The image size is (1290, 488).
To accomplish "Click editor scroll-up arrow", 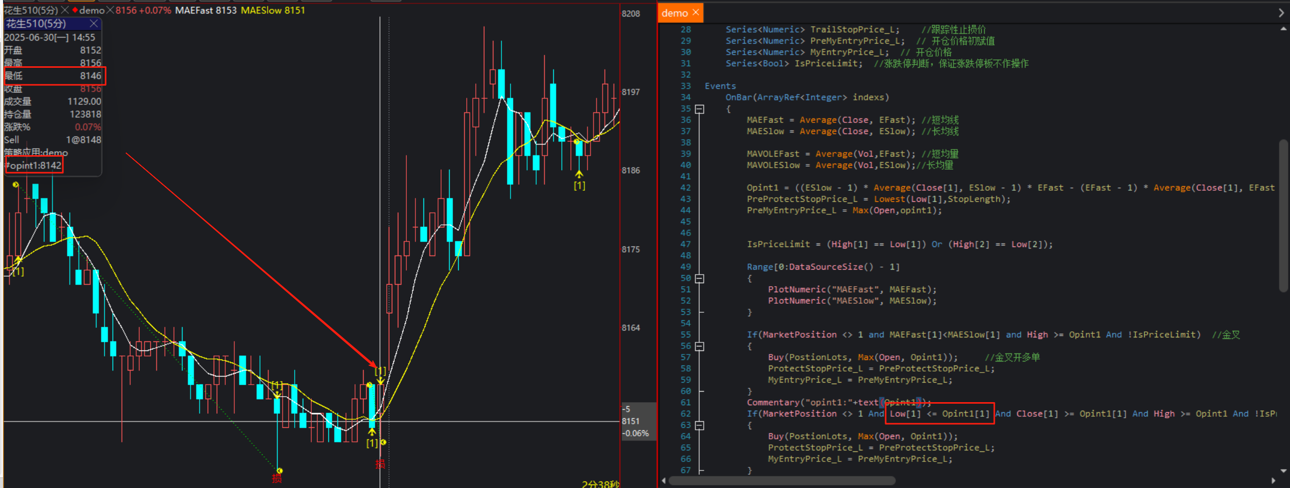I will [1283, 29].
